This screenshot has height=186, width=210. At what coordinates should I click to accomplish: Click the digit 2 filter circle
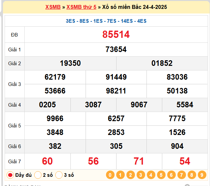pos(131,175)
